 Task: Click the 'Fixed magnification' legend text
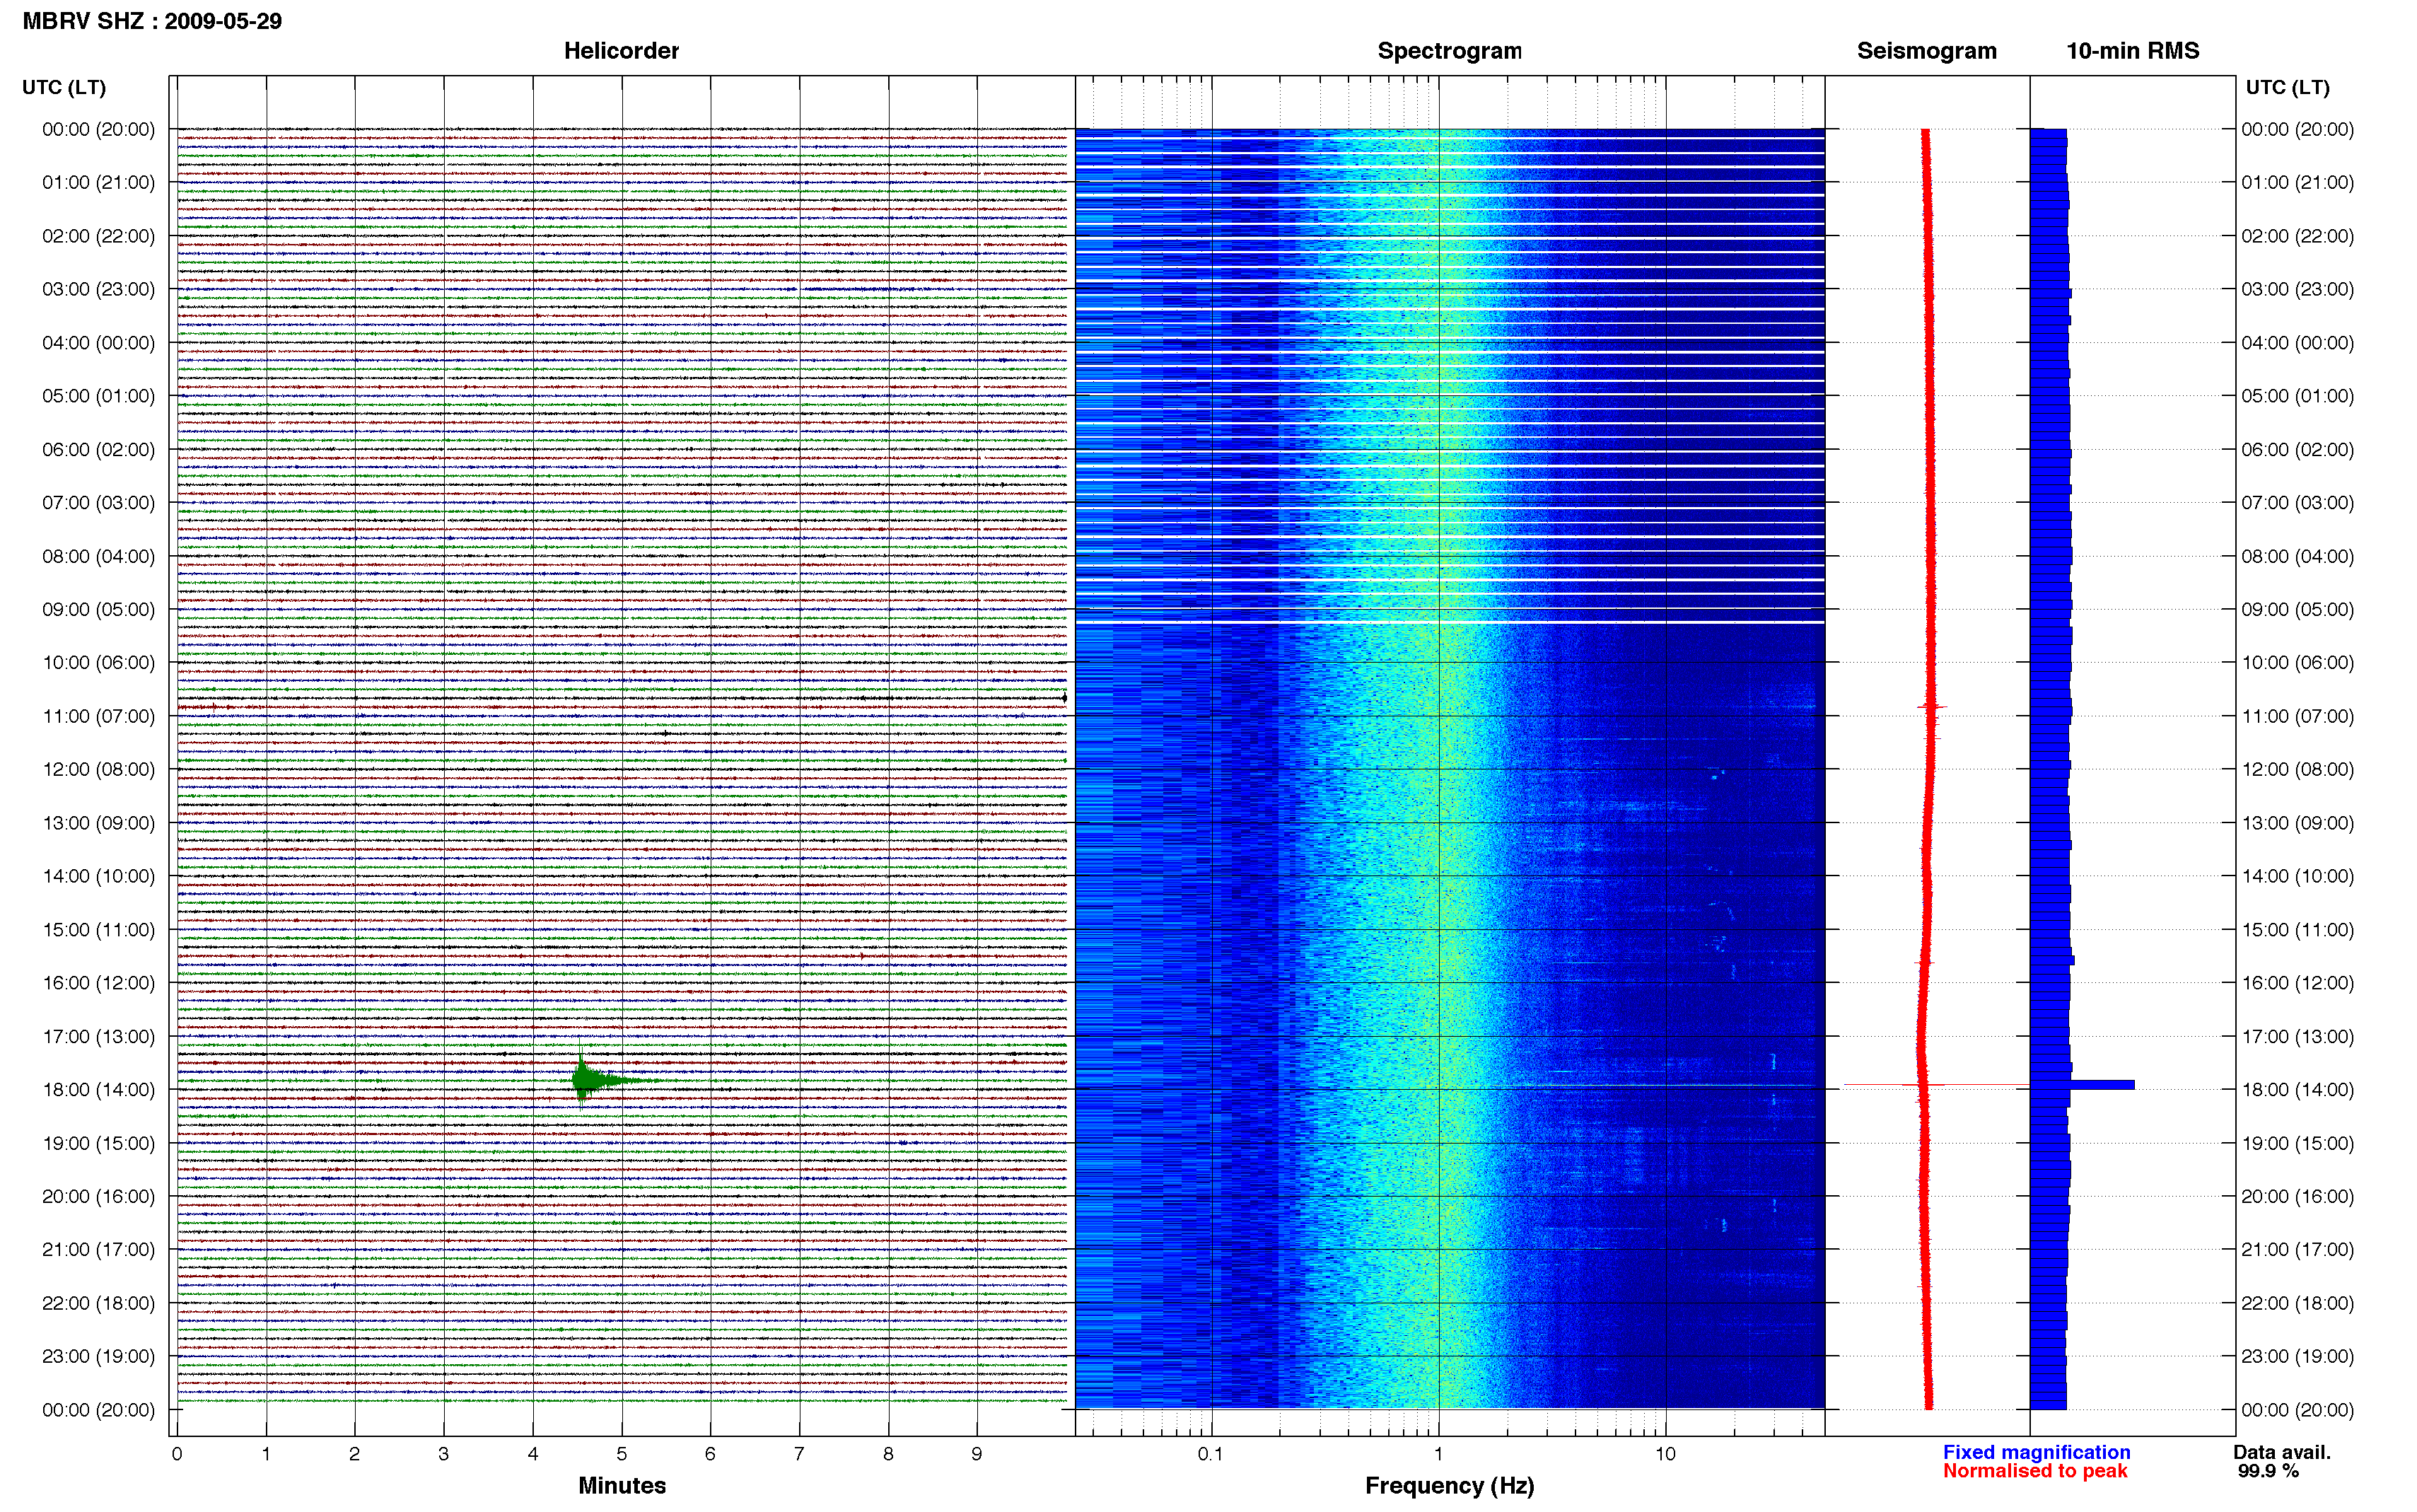[2036, 1452]
